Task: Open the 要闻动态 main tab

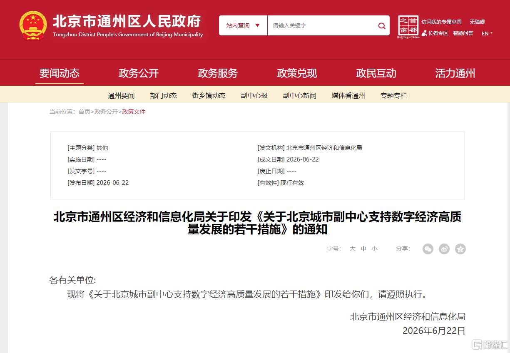Action: pyautogui.click(x=60, y=73)
